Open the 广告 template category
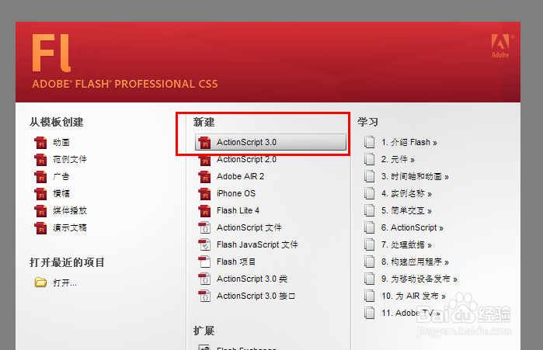The height and width of the screenshot is (350, 543). 61,176
